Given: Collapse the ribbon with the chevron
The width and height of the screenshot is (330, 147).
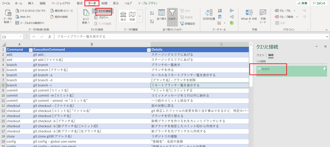Looking at the screenshot, I should [327, 29].
